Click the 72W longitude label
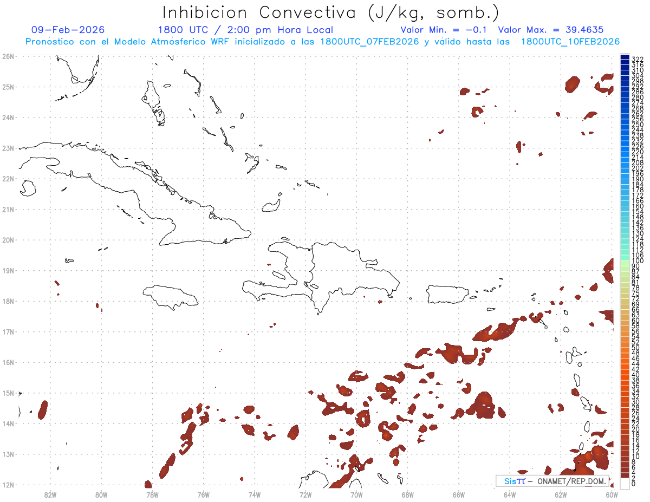The height and width of the screenshot is (502, 650). 305,495
